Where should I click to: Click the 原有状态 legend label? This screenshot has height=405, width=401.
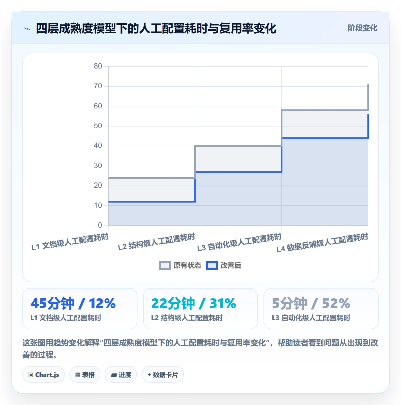(187, 266)
